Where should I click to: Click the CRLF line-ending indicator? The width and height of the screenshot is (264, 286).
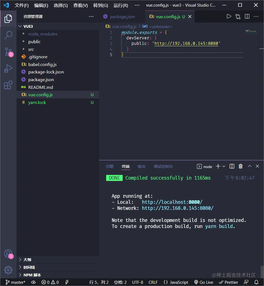tap(153, 282)
